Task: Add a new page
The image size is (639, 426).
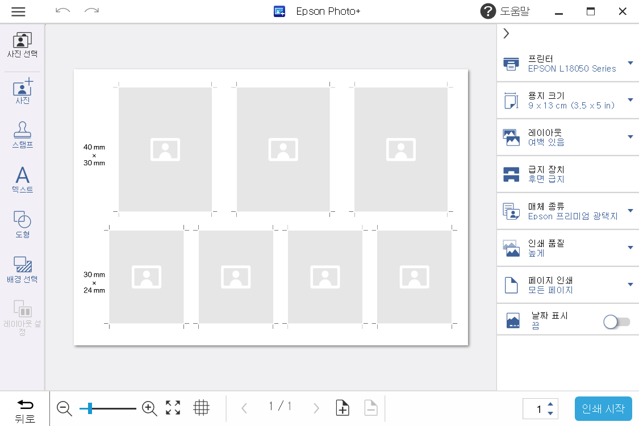Action: click(x=343, y=408)
